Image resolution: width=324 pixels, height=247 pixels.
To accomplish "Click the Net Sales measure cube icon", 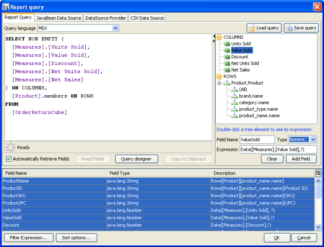I will click(227, 70).
